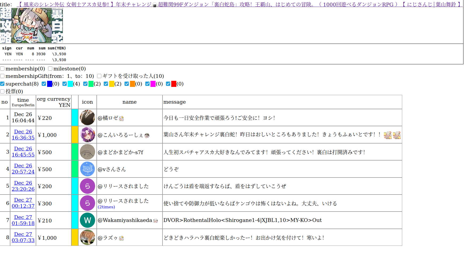Click the purple ら avatar in row 6
The image size is (464, 253).
(x=87, y=203)
